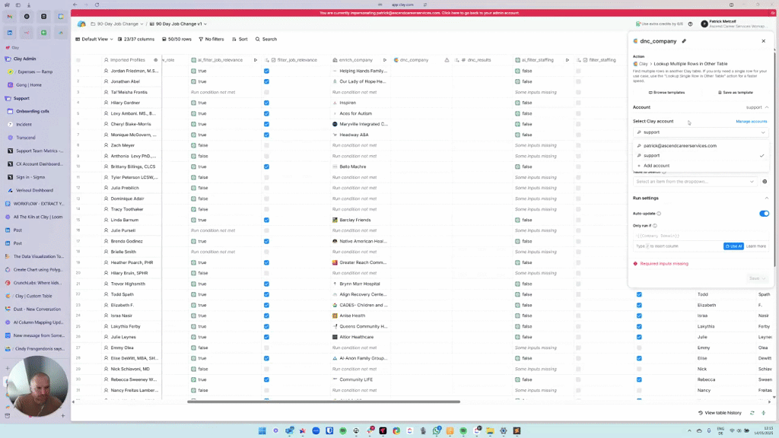779x438 pixels.
Task: Click the settings icon beside table dropdown
Action: pos(764,182)
